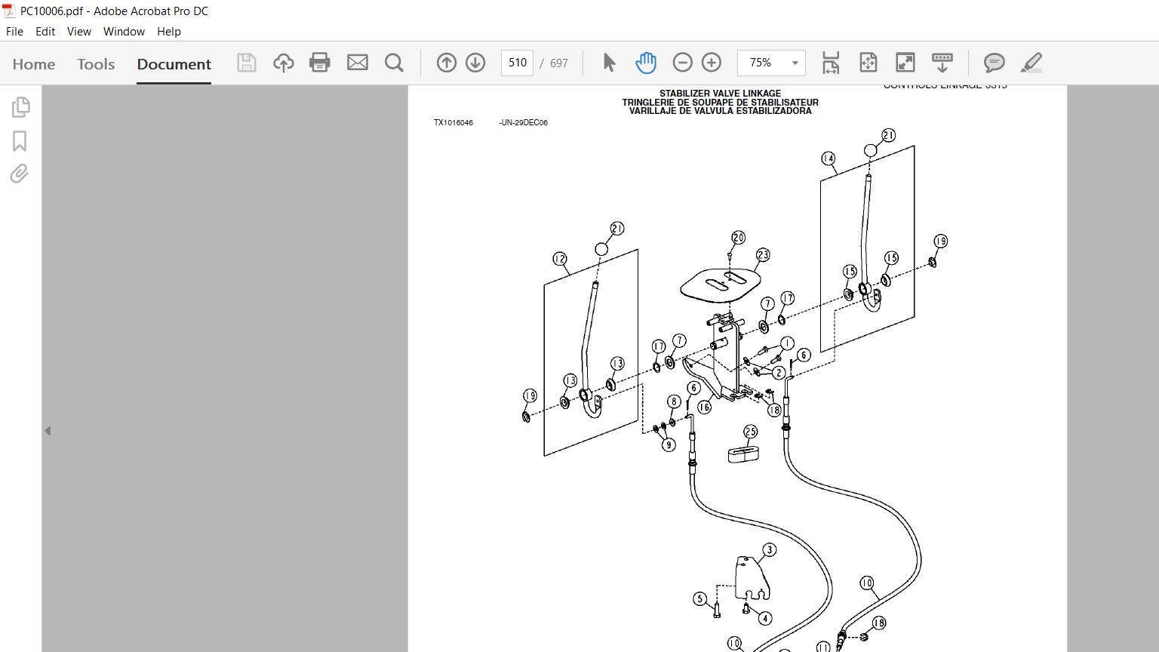Go to next page arrow
Image resolution: width=1159 pixels, height=652 pixels.
[475, 63]
